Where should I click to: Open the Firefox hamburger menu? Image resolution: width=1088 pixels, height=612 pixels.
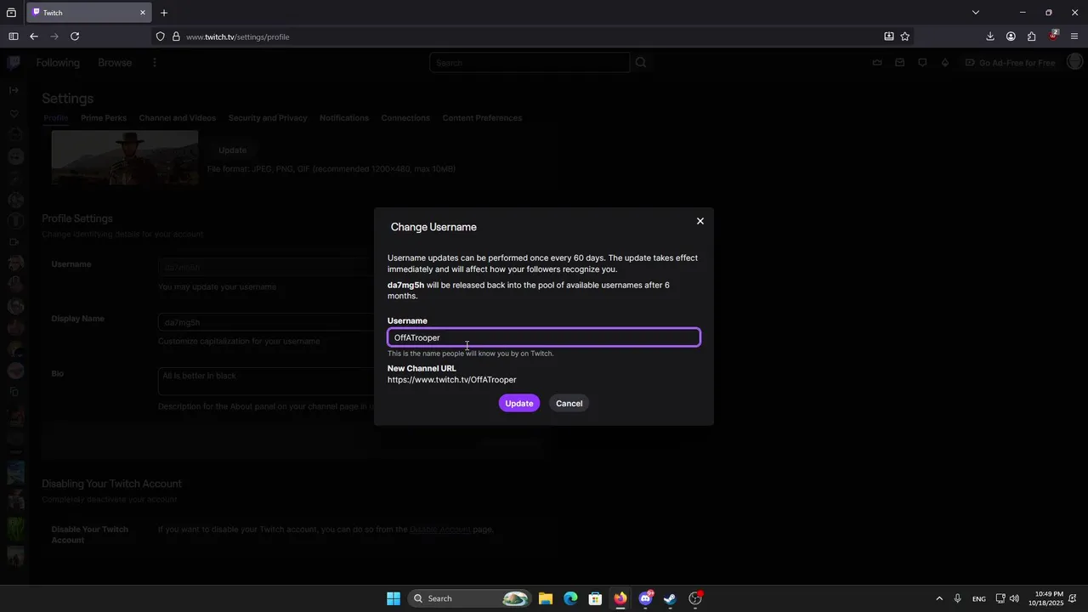tap(1075, 37)
